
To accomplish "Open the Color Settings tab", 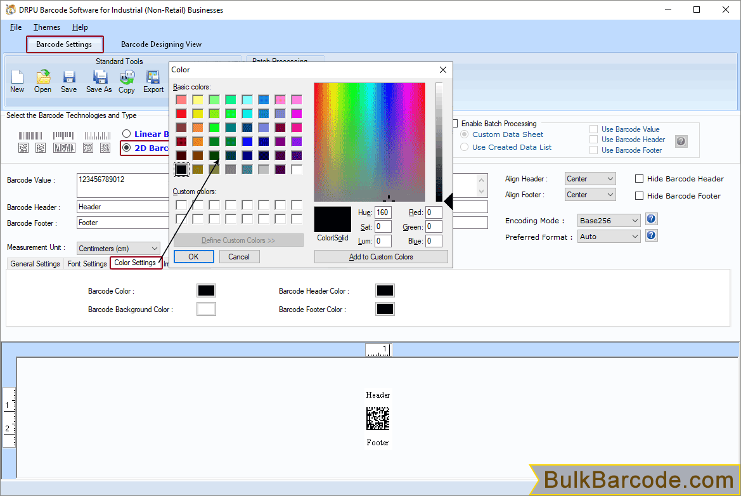I will (x=135, y=263).
